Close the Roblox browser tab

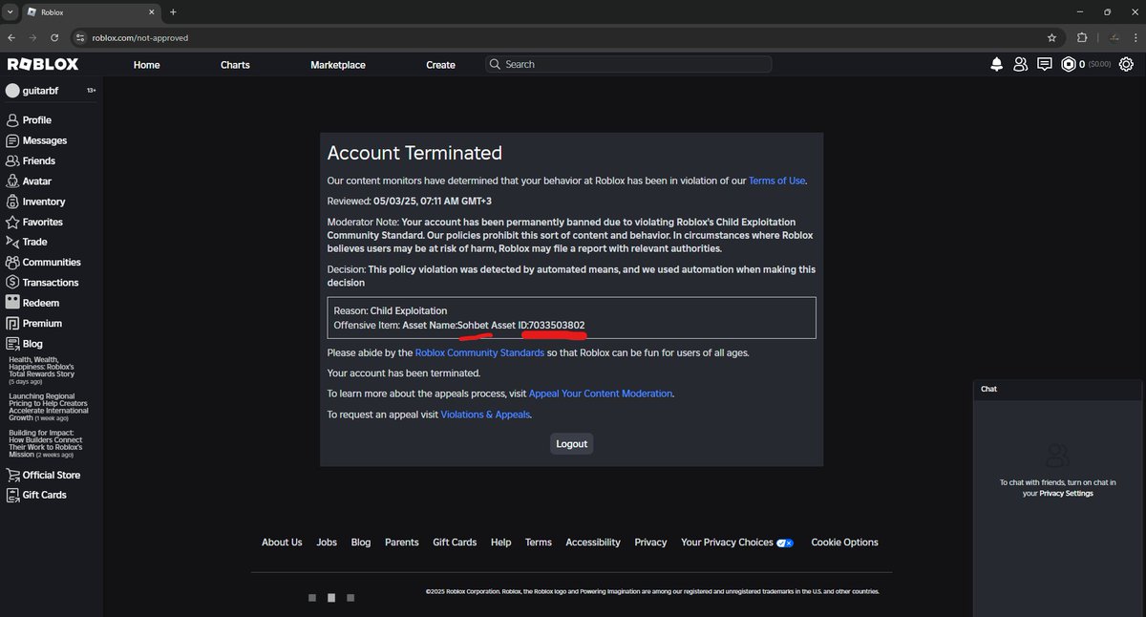point(151,12)
